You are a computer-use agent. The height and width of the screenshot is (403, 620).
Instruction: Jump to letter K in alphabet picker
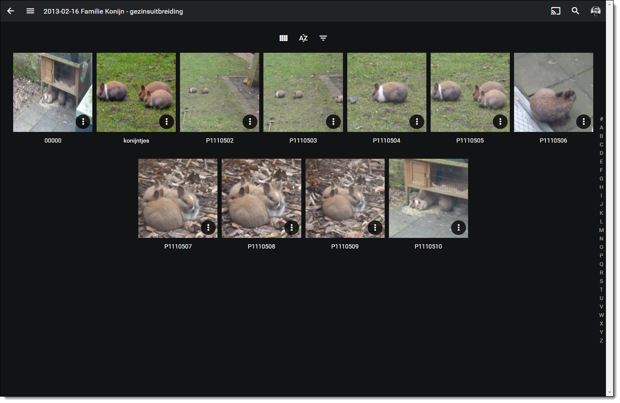[x=601, y=213]
